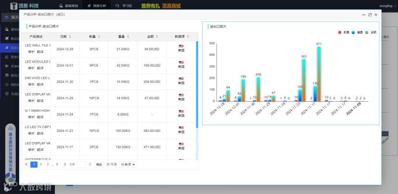Click the airplane 航运 sidebar icon
Image resolution: width=398 pixels, height=194 pixels.
click(7, 39)
